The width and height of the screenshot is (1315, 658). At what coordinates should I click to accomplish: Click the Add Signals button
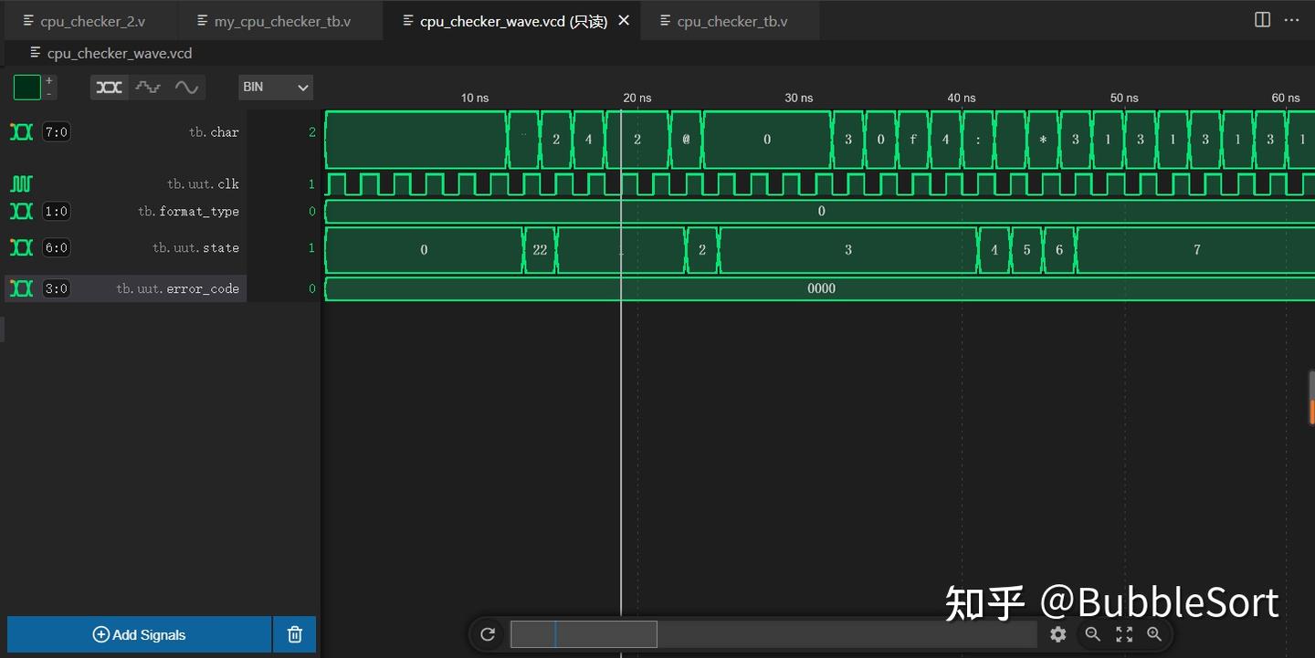coord(137,634)
